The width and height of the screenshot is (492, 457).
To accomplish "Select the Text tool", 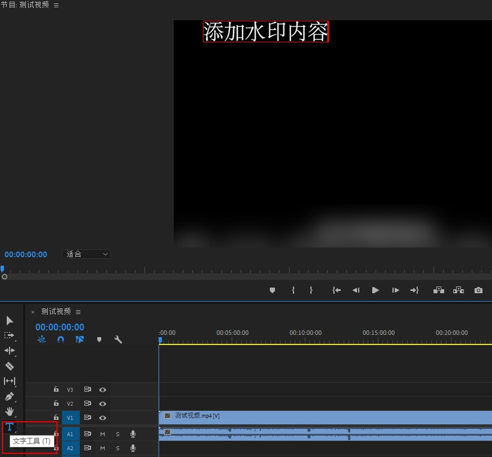I will click(10, 427).
